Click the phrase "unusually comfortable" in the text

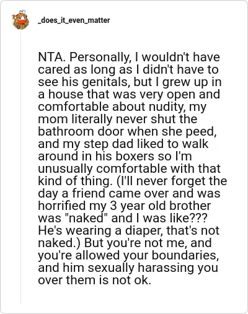(105, 169)
